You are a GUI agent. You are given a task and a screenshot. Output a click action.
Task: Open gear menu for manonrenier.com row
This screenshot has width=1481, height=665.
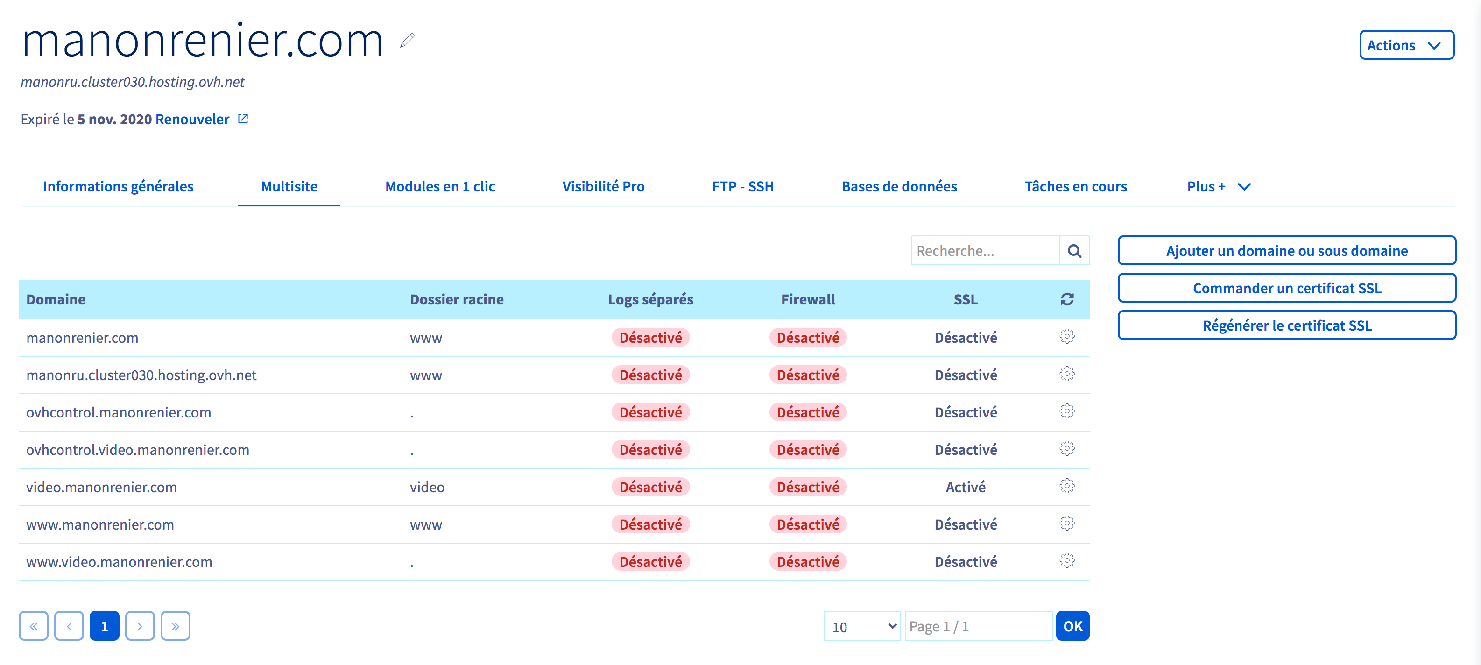(1066, 337)
